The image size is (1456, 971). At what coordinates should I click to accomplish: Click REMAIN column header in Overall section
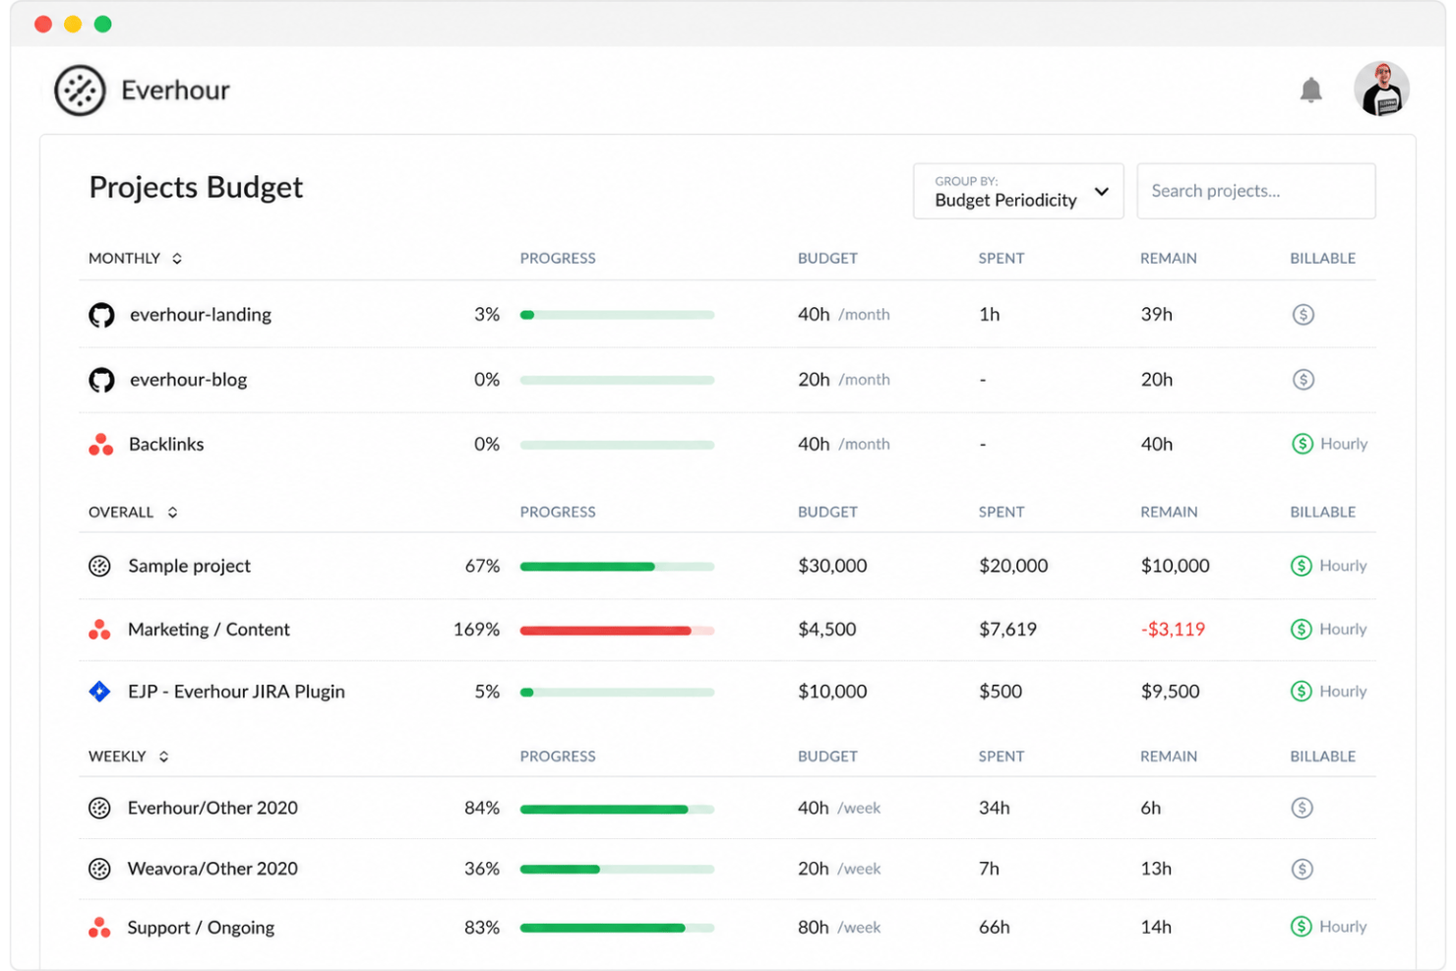[x=1169, y=513]
